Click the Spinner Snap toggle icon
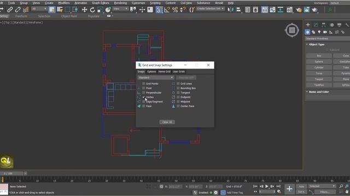Image resolution: width=350 pixels, height=196 pixels. pos(183,10)
